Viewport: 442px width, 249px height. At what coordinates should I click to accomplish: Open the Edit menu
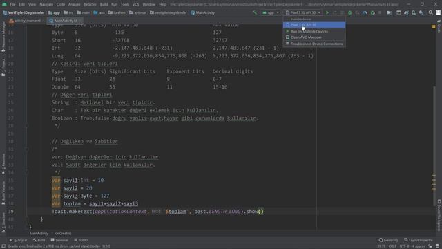[21, 4]
